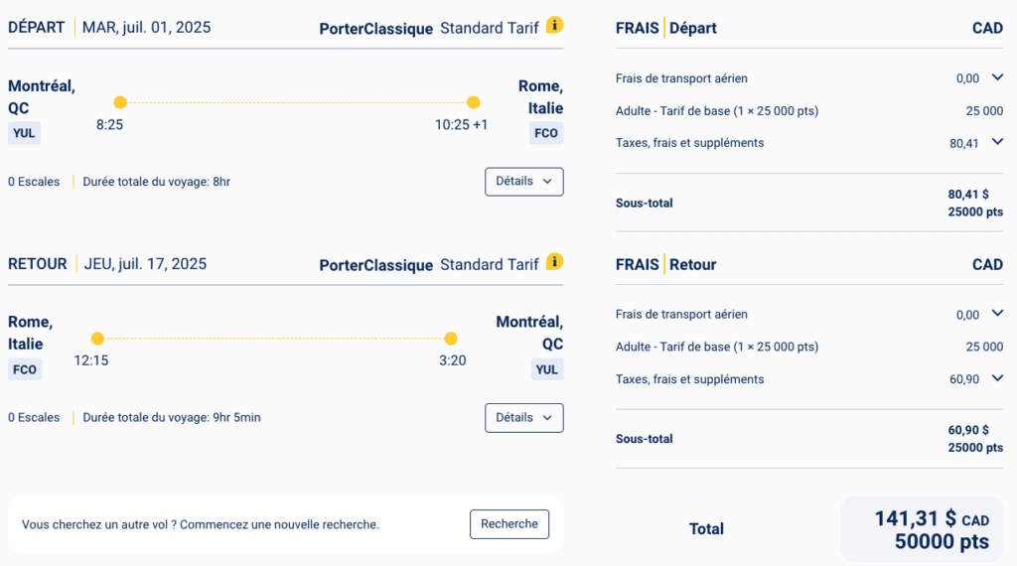Expand return Frais de transport aérien row
1017x566 pixels.
(997, 314)
